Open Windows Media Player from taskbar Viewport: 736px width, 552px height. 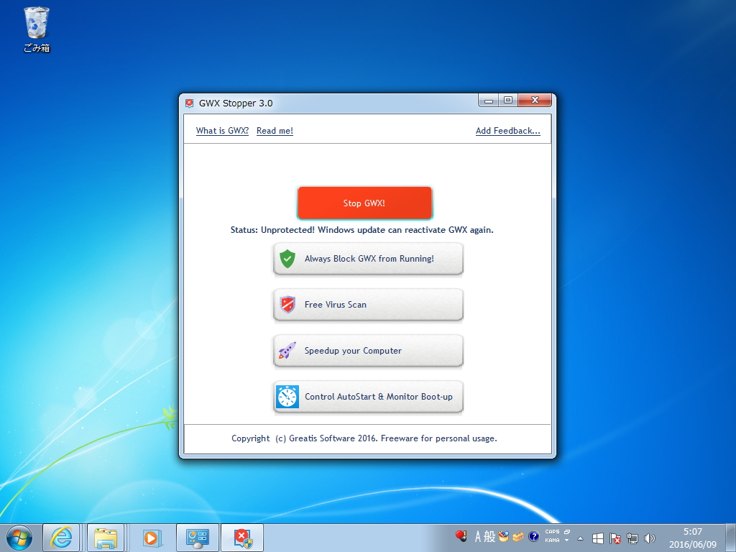pyautogui.click(x=151, y=538)
